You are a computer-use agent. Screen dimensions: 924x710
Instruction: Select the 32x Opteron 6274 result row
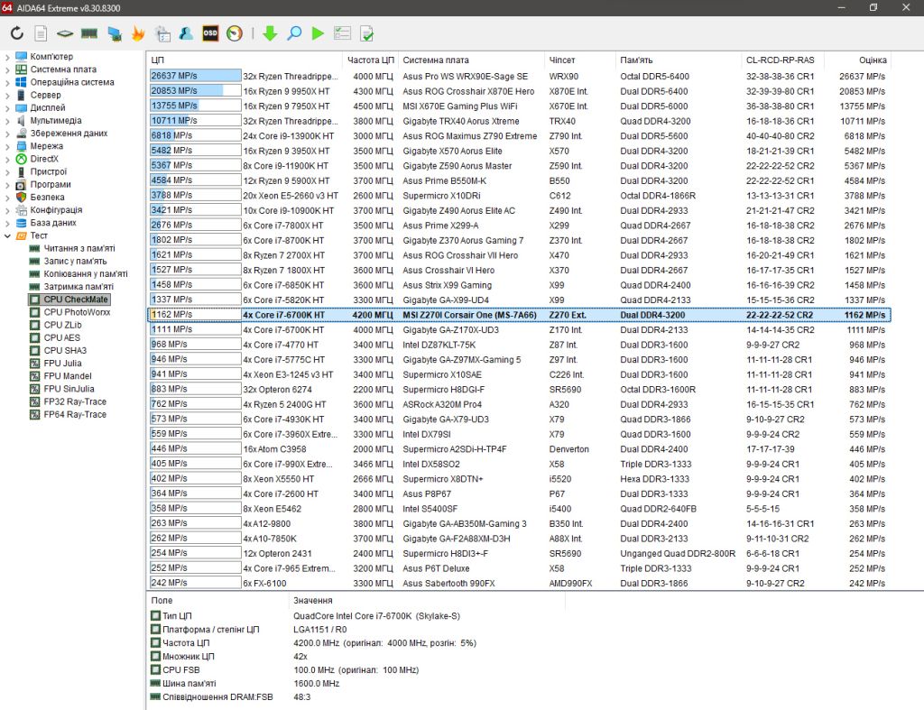click(519, 390)
